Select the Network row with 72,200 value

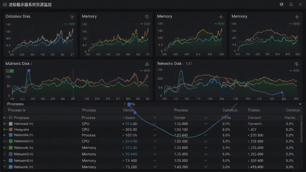[152, 167]
